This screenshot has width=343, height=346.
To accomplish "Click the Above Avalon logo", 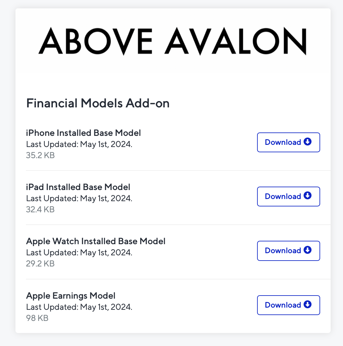I will point(172,41).
